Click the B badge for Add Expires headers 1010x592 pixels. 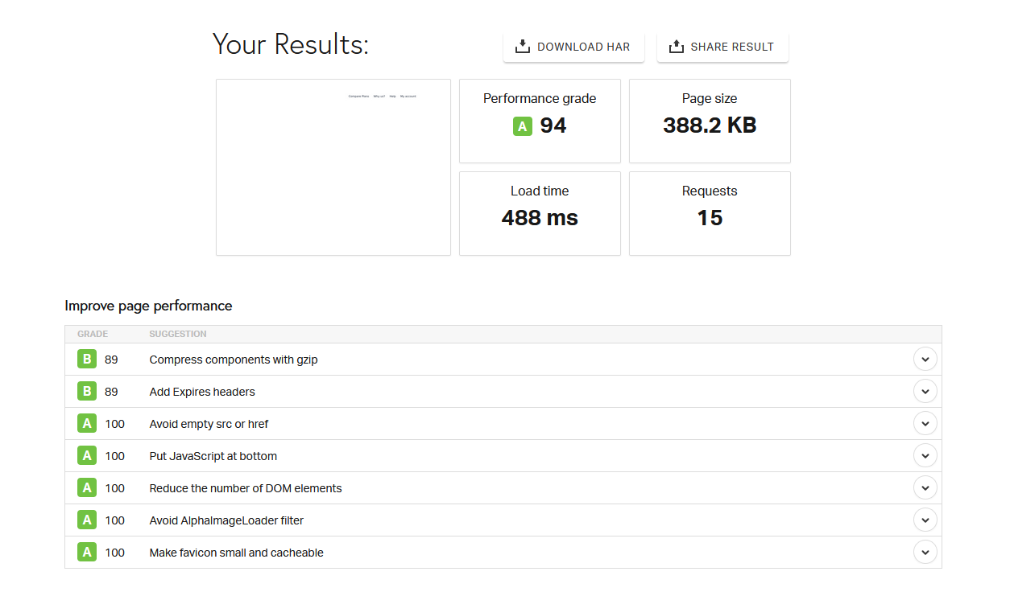coord(86,391)
